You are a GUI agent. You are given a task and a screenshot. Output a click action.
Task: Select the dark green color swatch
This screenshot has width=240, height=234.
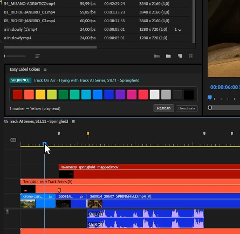[63, 94]
